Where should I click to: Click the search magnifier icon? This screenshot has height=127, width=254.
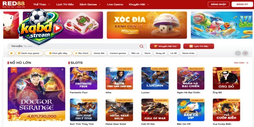[141, 46]
